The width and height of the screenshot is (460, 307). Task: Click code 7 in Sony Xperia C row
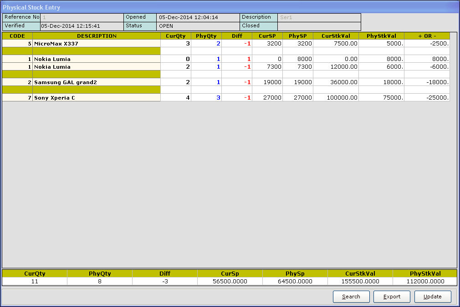click(17, 98)
